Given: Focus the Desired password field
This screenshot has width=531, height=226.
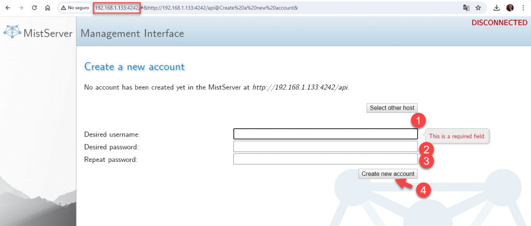Looking at the screenshot, I should 325,147.
